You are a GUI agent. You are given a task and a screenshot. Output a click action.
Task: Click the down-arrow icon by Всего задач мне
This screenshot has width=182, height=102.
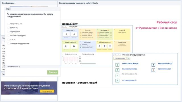(117, 65)
